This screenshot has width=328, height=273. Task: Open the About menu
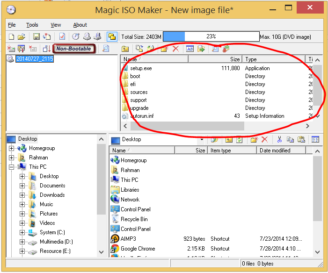[80, 25]
